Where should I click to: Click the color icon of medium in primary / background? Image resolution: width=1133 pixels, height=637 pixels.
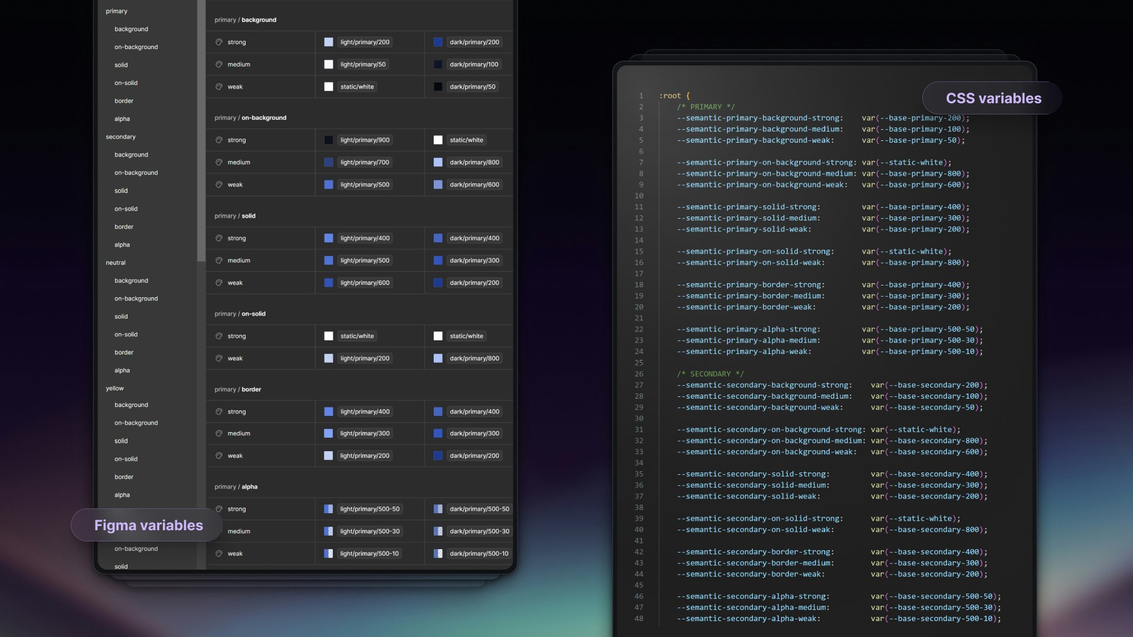(219, 64)
